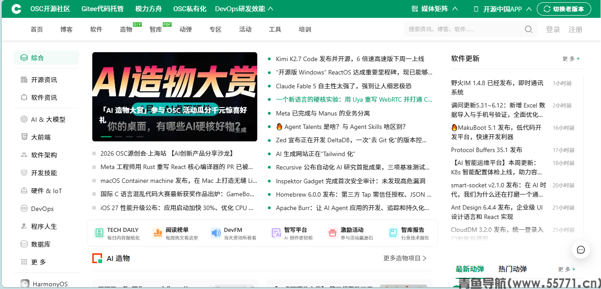Click the 开源资讯 sidebar icon

tap(24, 80)
